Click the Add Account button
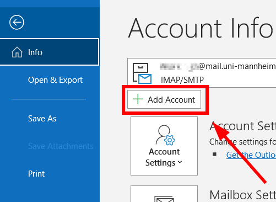Screen dimensions: 276x202 (x=164, y=99)
